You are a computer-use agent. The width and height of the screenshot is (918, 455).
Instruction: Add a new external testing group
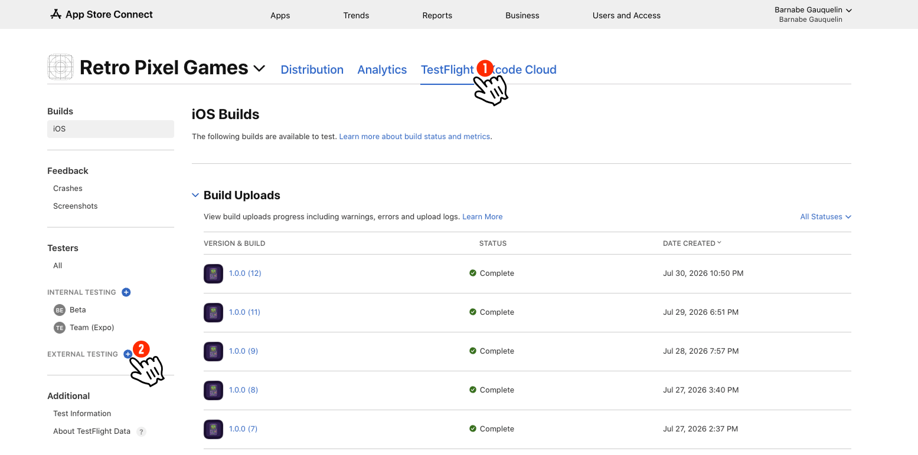pyautogui.click(x=128, y=354)
